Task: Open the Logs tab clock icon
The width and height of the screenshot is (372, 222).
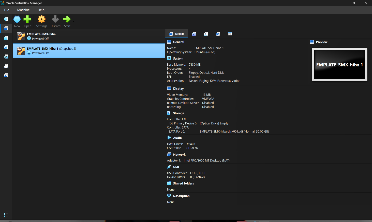Action: tap(206, 34)
